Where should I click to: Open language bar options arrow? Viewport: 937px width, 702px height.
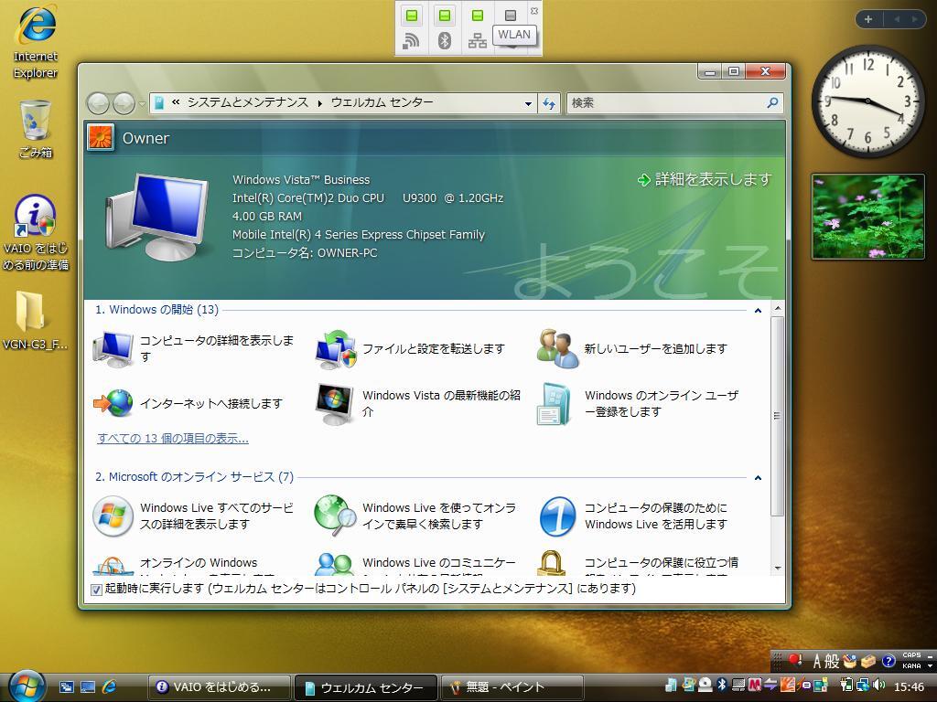pyautogui.click(x=930, y=665)
